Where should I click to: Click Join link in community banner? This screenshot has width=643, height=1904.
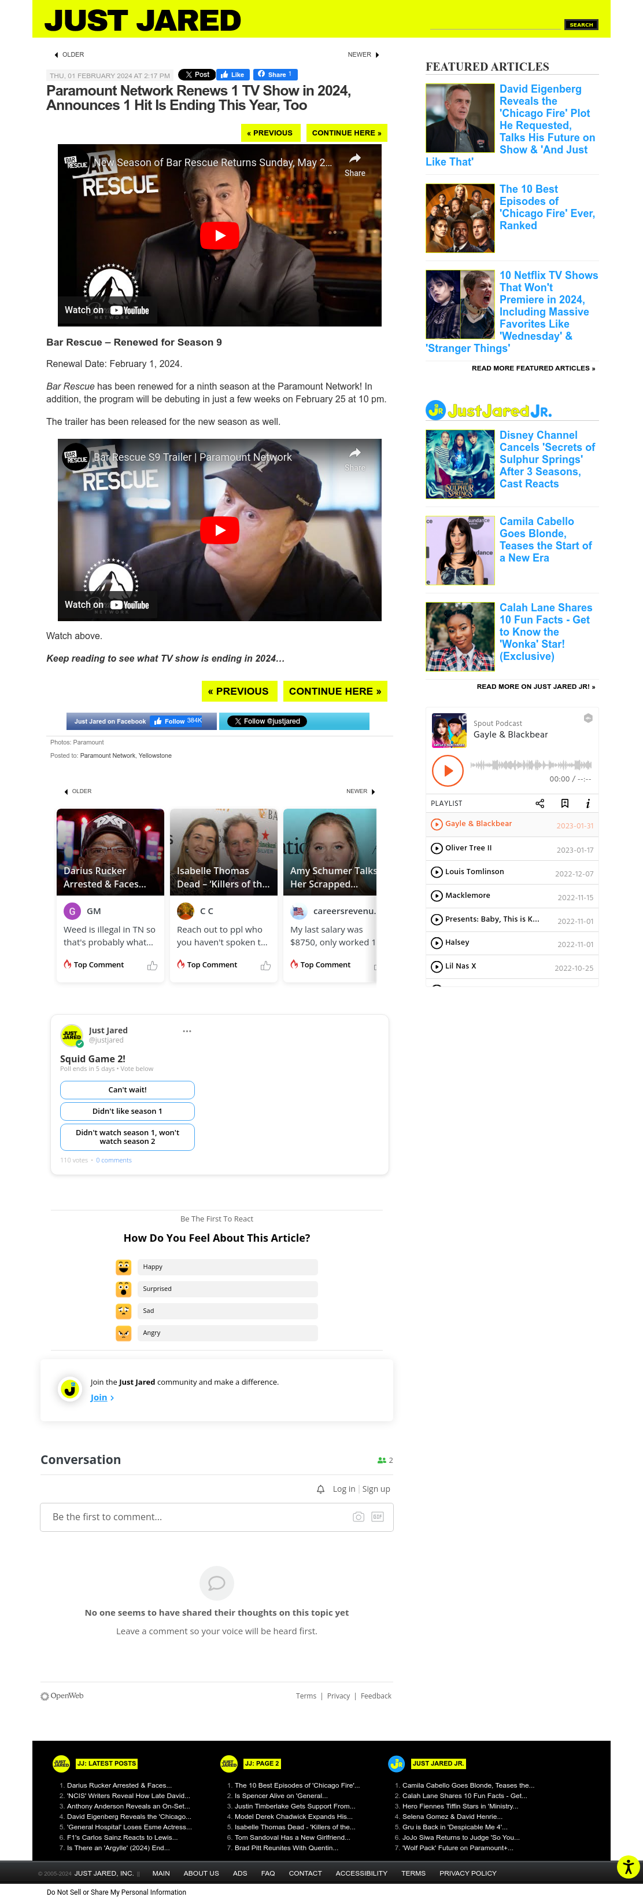(102, 1397)
